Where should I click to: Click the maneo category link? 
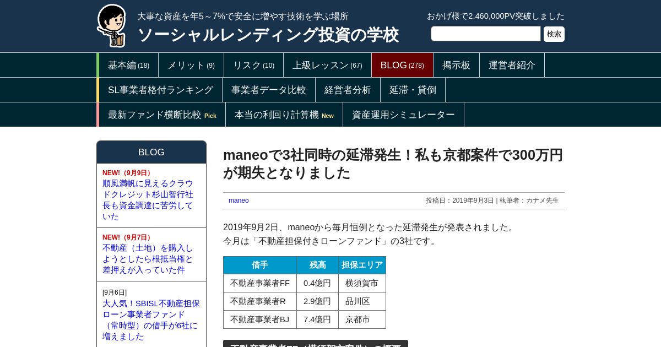click(x=239, y=200)
